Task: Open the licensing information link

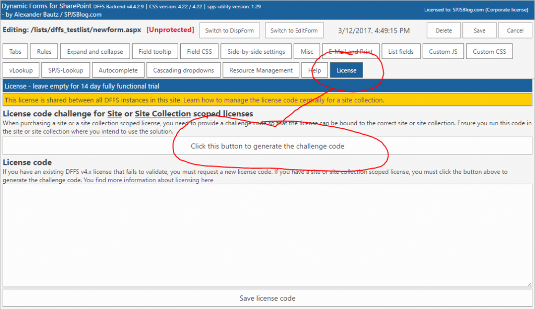Action: click(148, 180)
